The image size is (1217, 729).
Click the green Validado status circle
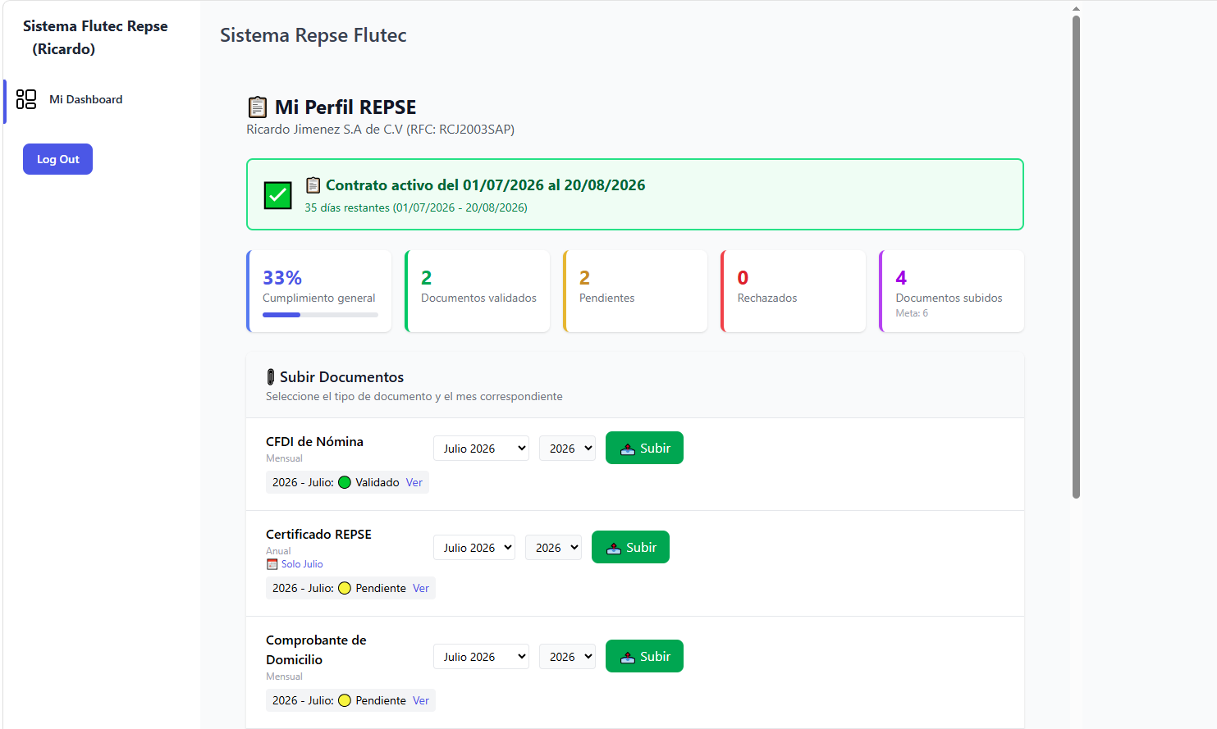pyautogui.click(x=345, y=482)
